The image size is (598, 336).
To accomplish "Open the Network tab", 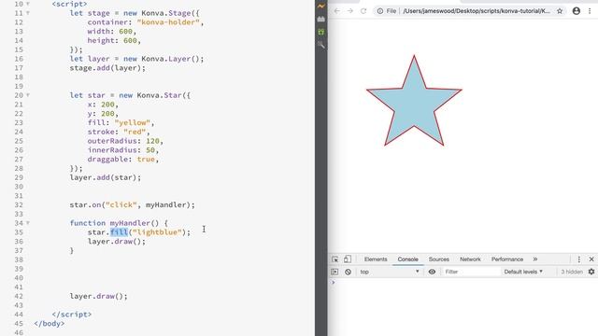I will pos(470,259).
